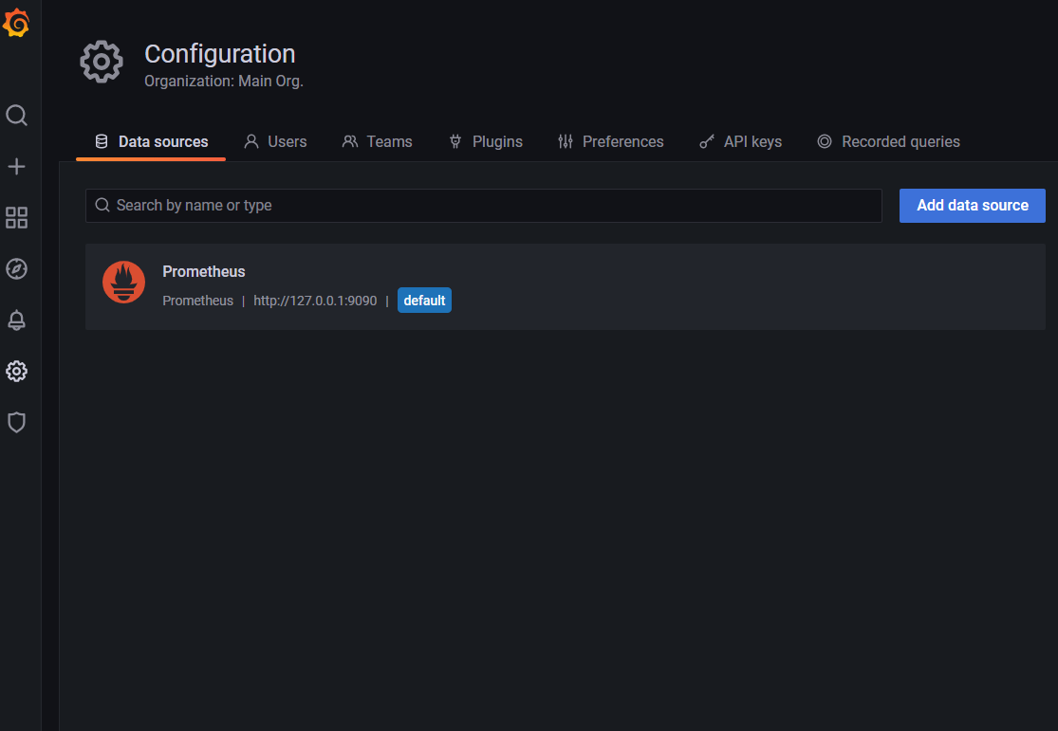The height and width of the screenshot is (731, 1058).
Task: Open the search dashboards magnifier in sidebar
Action: tap(16, 116)
